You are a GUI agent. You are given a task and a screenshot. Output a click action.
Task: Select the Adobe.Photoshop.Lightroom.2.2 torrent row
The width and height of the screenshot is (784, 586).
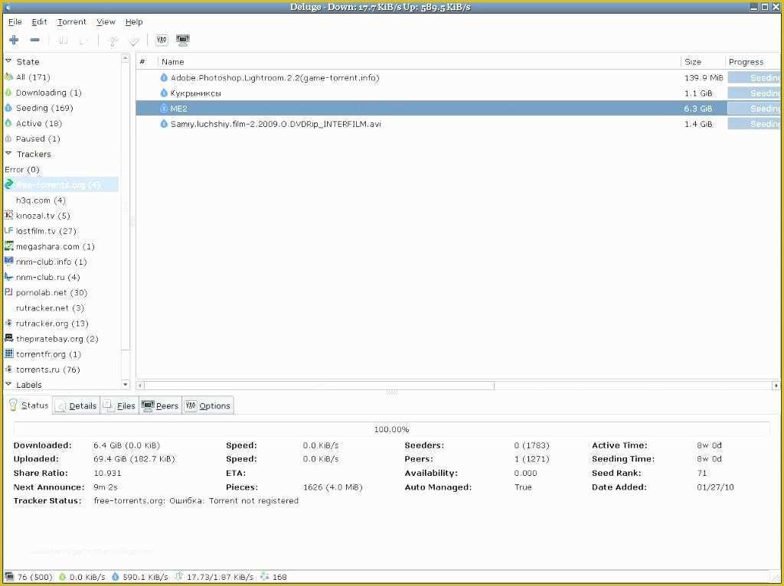pos(458,77)
